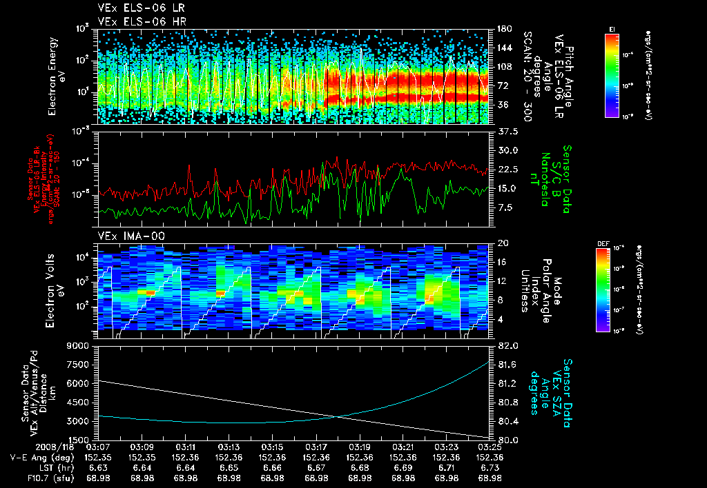Screen dimensions: 707x488
Task: Click the 'DEF' label above the color bar
Action: click(x=603, y=244)
